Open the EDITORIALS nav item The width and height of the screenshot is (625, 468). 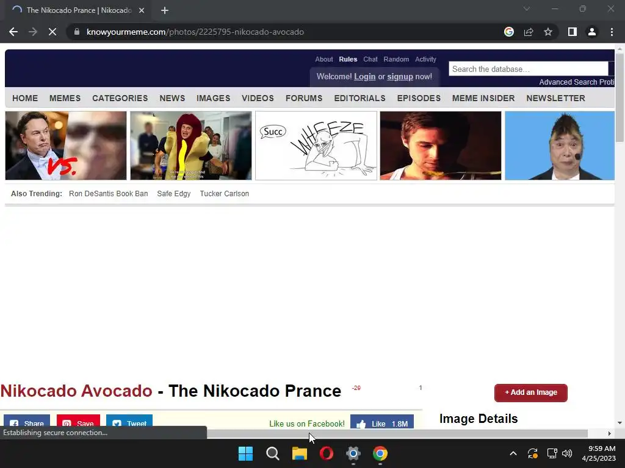pyautogui.click(x=359, y=98)
